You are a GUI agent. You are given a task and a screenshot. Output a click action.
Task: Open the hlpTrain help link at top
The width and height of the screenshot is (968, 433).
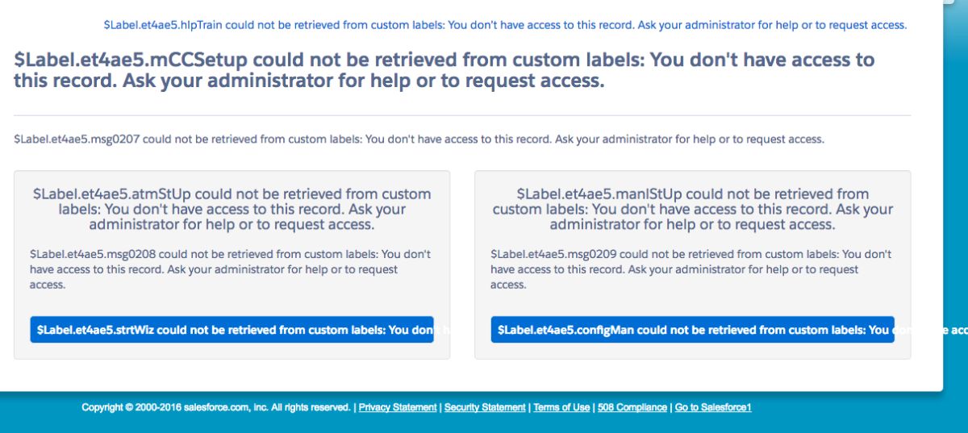(x=505, y=25)
